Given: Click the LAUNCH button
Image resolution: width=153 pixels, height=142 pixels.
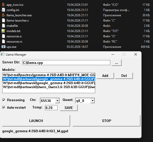Looking at the screenshot, I should pos(36,121).
